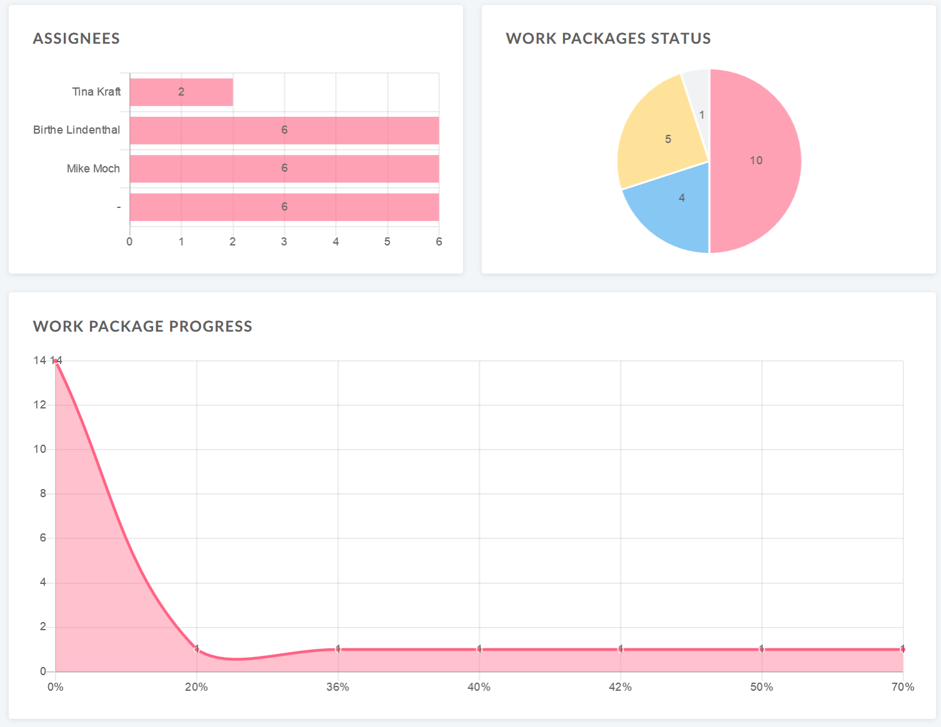Screen dimensions: 941x727
Task: Select the marker at 36% progress
Action: (337, 650)
